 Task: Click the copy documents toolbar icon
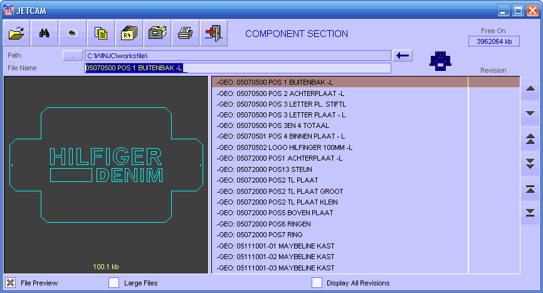[101, 33]
